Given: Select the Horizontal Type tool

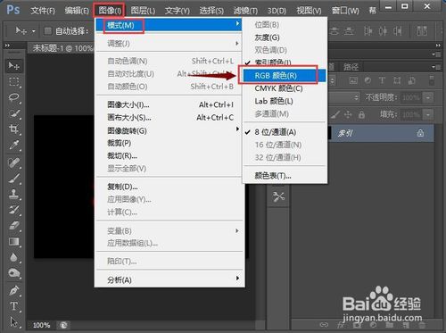Looking at the screenshot, I should pyautogui.click(x=13, y=306).
